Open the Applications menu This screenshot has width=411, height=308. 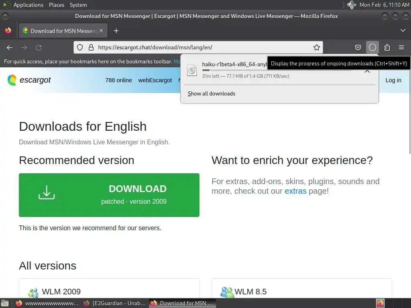tap(28, 5)
